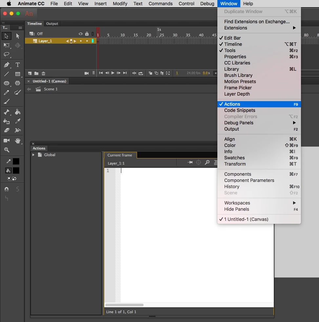Open the Extensions submenu
The height and width of the screenshot is (322, 319).
tap(259, 28)
